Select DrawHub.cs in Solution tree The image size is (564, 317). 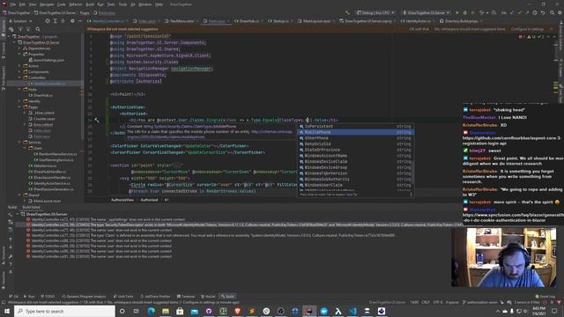point(40,95)
